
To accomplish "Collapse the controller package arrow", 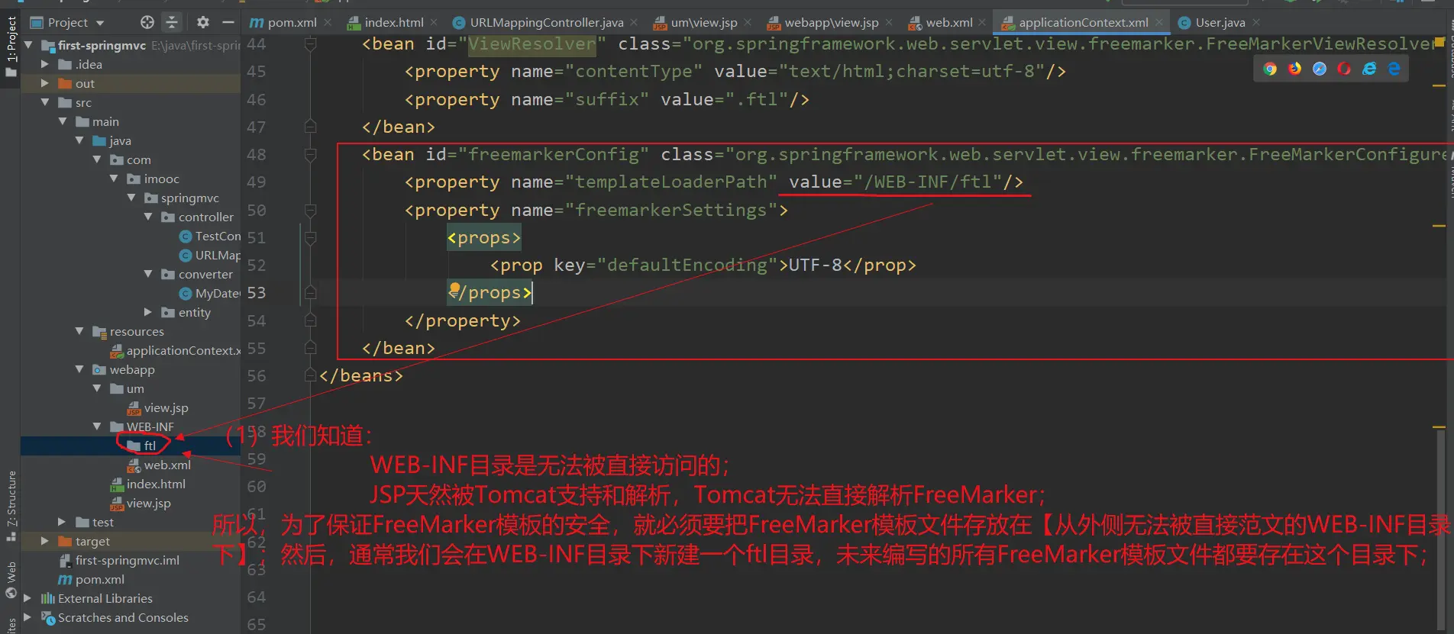I will point(148,217).
